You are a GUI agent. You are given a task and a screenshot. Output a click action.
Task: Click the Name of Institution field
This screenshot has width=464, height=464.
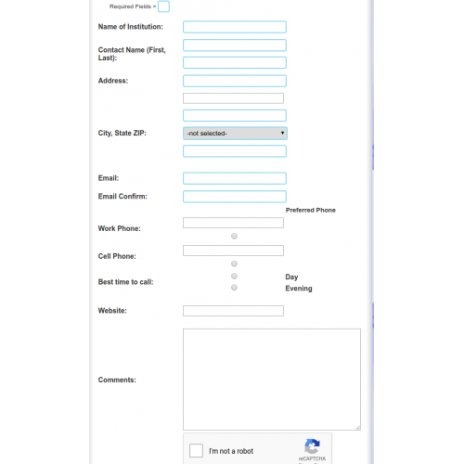tap(235, 27)
